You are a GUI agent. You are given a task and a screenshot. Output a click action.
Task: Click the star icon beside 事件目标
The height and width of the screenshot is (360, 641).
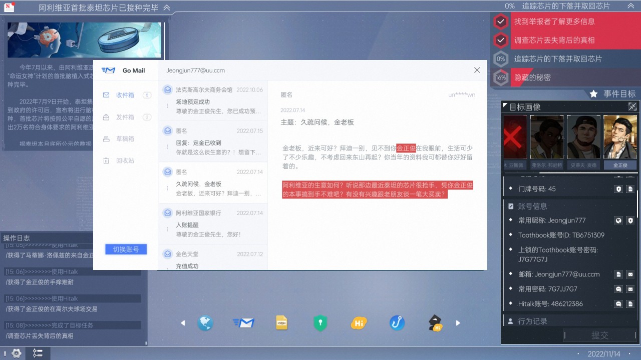pyautogui.click(x=593, y=93)
